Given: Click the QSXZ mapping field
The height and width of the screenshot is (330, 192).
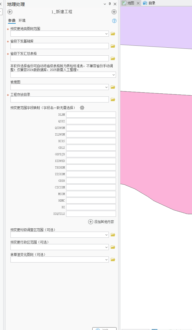Looking at the screenshot, I should coord(91,121).
